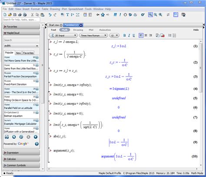Expand the Common Symbols palette
206x177 pixels.
click(21, 165)
